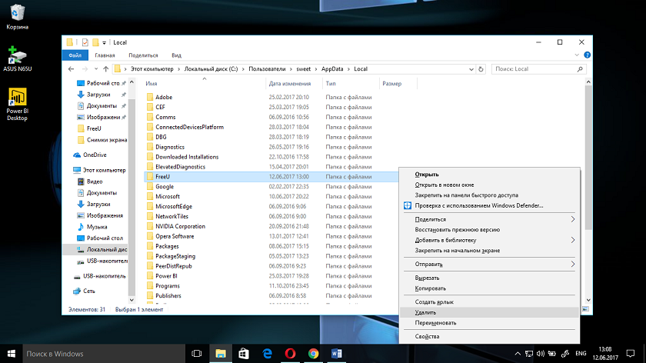646x363 pixels.
Task: Click Пользователи in breadcrumb path
Action: click(267, 68)
